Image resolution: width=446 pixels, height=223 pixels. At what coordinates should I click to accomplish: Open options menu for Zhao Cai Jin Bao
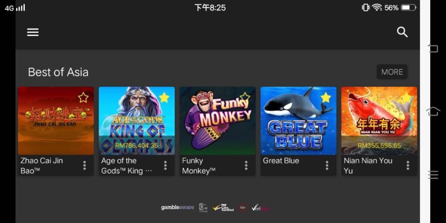click(84, 166)
